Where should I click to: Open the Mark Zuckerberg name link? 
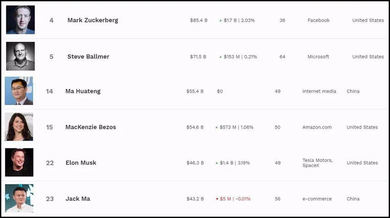93,20
